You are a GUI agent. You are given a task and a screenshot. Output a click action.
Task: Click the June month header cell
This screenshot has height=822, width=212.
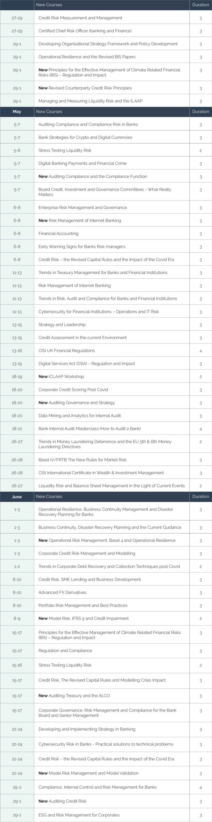pos(17,497)
